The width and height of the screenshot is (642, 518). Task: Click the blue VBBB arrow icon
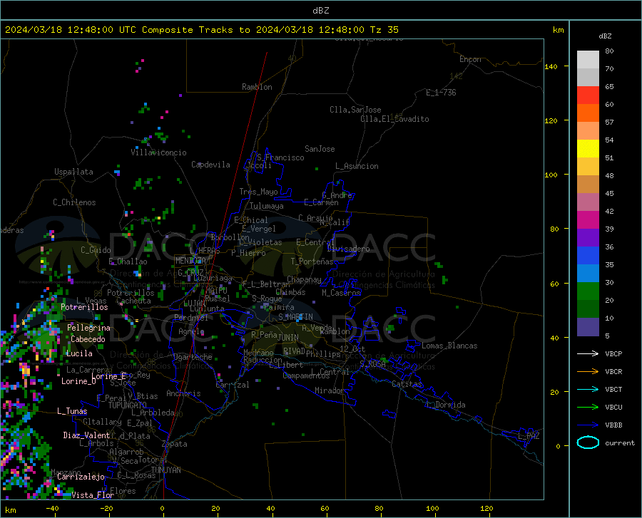coord(588,425)
